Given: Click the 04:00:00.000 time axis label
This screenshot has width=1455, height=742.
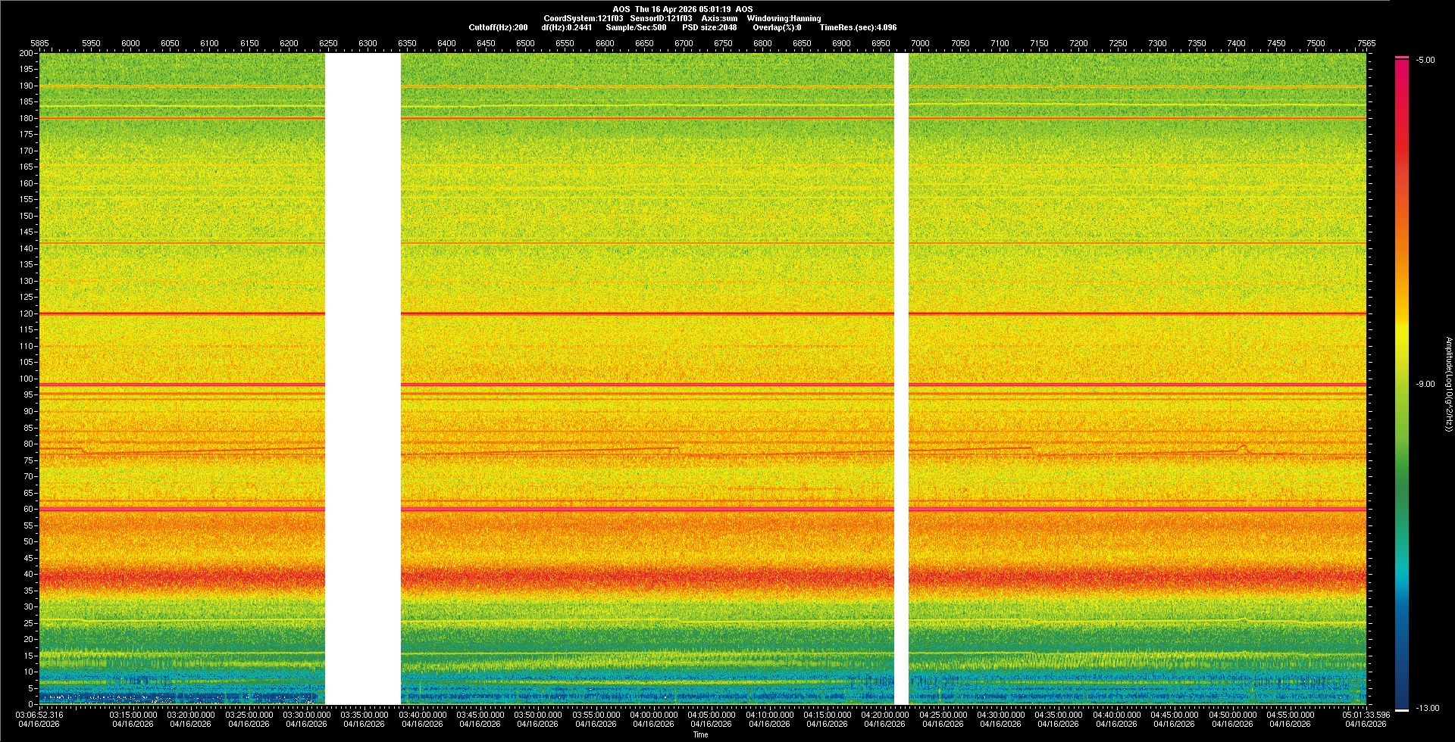Looking at the screenshot, I should (654, 714).
